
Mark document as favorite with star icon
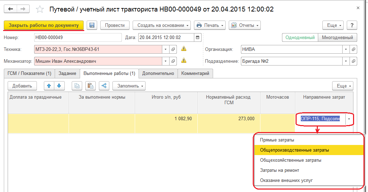(40, 9)
